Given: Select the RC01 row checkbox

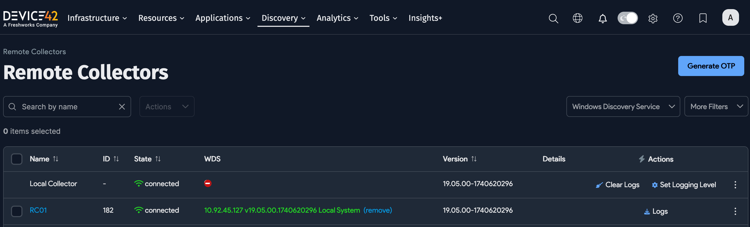Looking at the screenshot, I should [17, 211].
